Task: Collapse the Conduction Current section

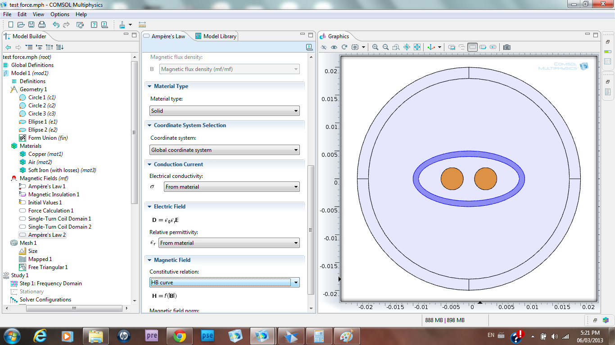Action: 149,164
